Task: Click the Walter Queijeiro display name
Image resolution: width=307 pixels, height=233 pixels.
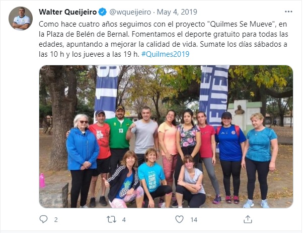Action: point(68,12)
